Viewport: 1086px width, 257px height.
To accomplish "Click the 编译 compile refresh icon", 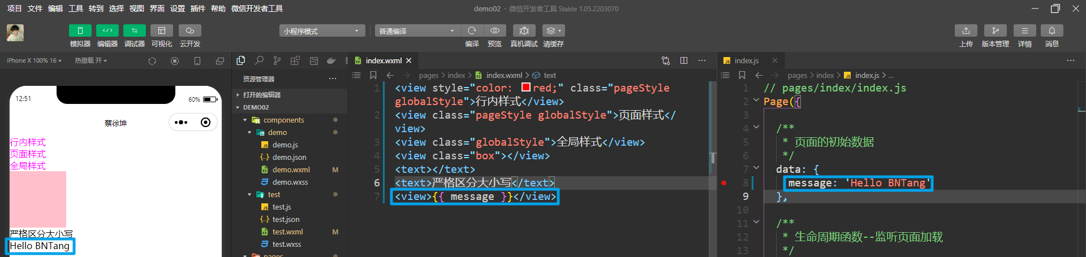I will click(472, 31).
